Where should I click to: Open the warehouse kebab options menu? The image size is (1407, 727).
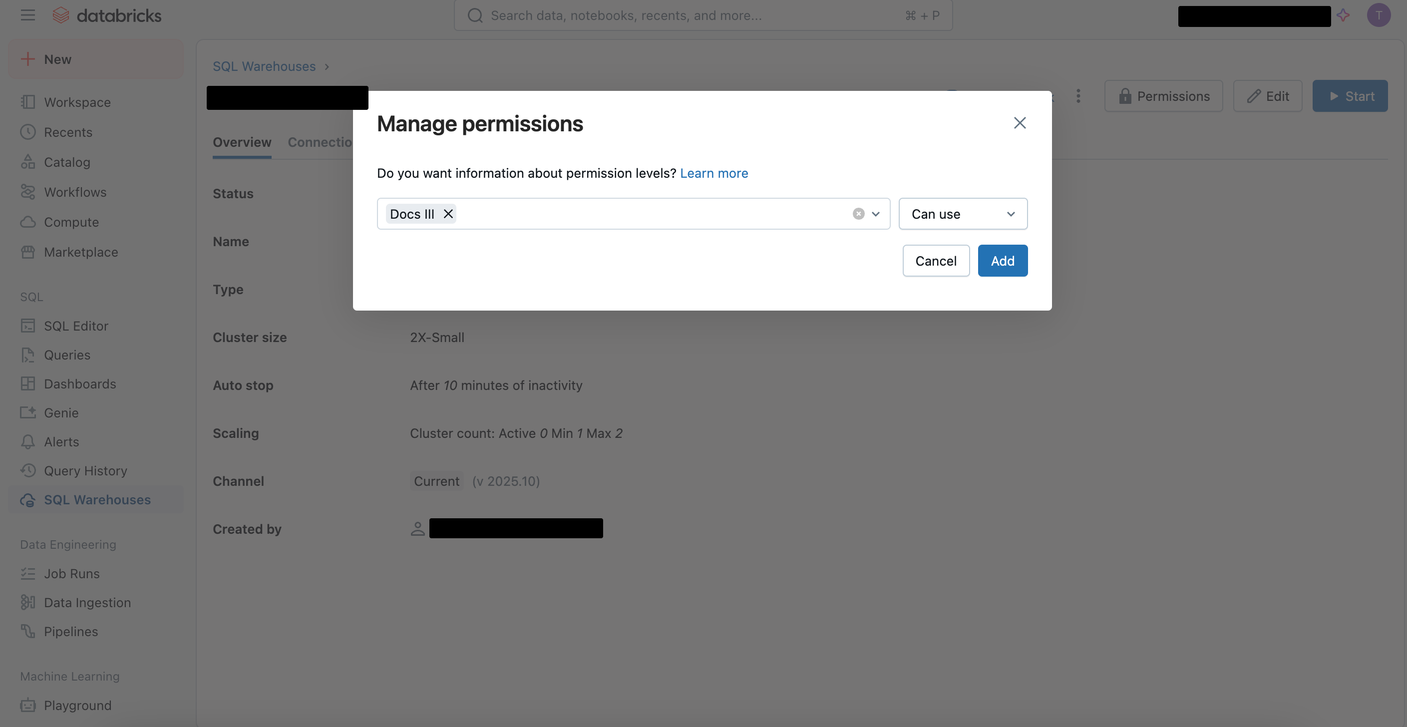pyautogui.click(x=1077, y=96)
